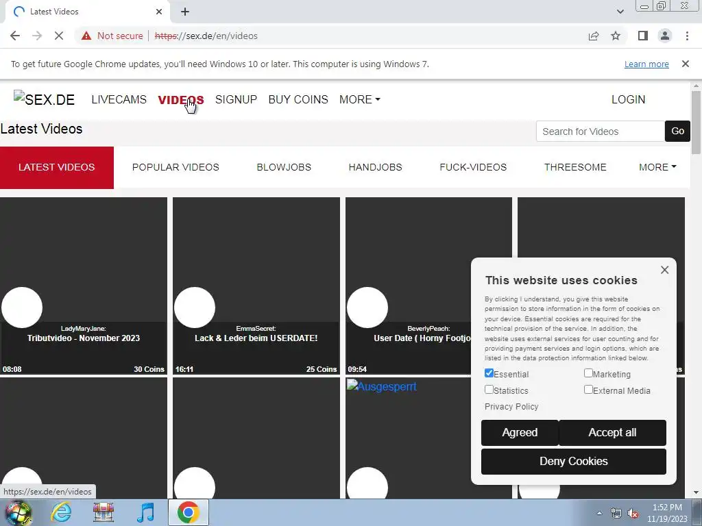Screen dimensions: 702x526
Task: Click the LOGIN link
Action: click(x=628, y=99)
